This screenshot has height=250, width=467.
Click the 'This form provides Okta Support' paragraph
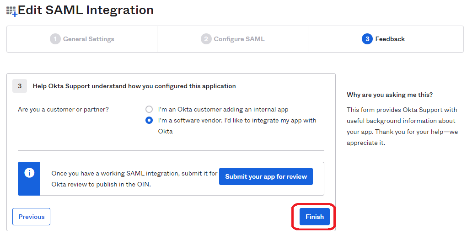402,126
